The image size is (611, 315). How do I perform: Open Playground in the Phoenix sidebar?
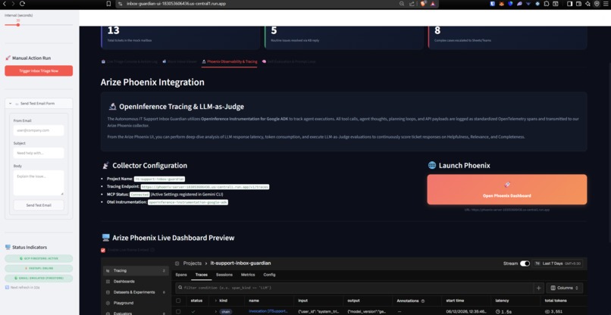(x=135, y=303)
